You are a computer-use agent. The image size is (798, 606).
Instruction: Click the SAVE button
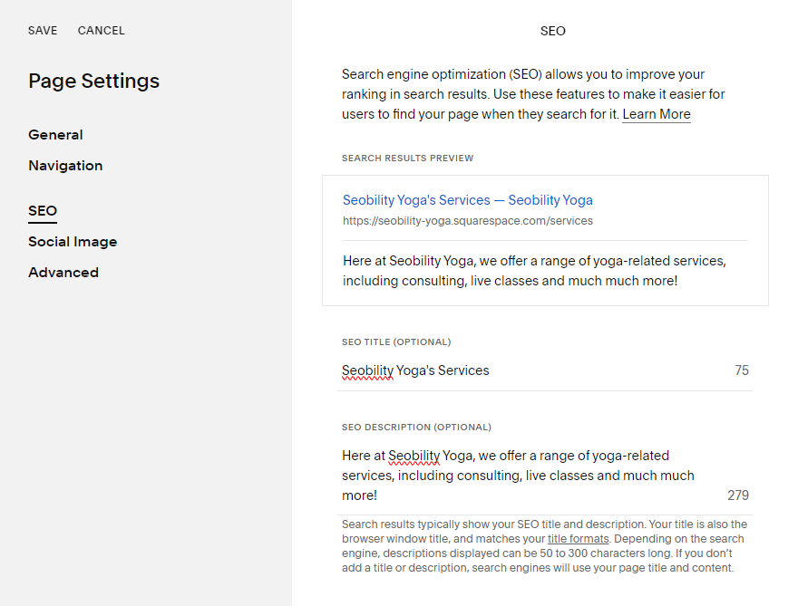tap(43, 31)
